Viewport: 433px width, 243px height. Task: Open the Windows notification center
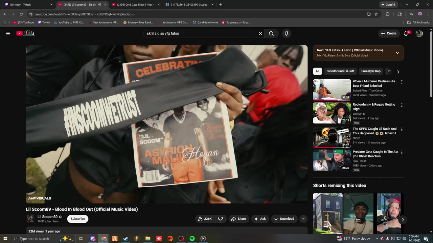click(x=426, y=239)
